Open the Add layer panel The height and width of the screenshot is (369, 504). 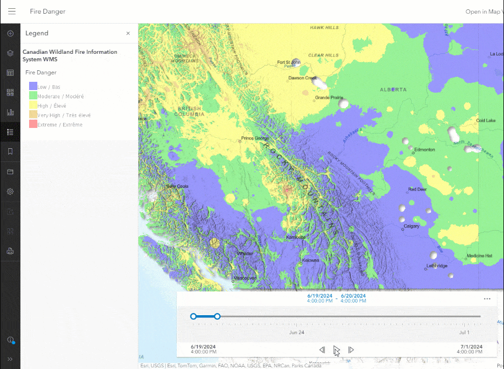pyautogui.click(x=10, y=33)
